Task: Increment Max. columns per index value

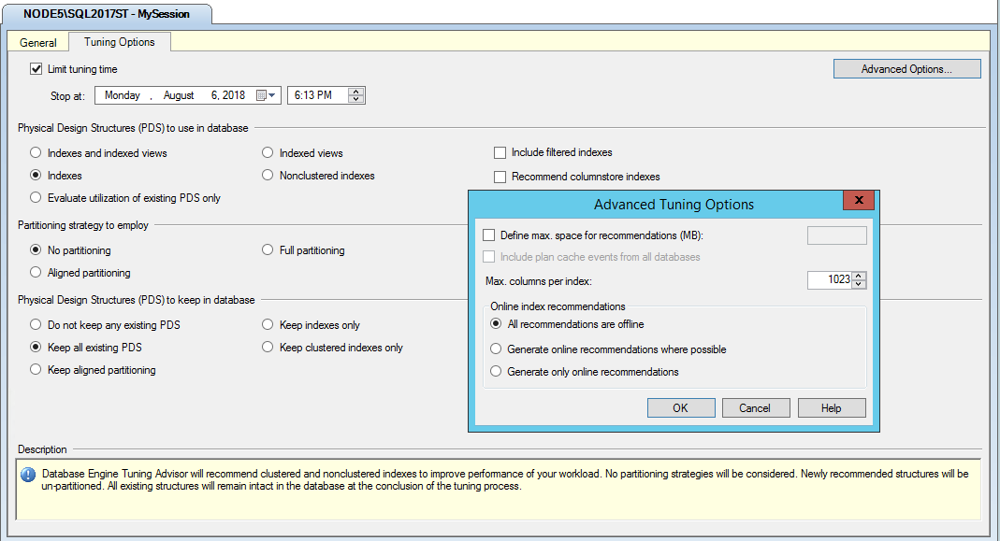Action: point(858,277)
